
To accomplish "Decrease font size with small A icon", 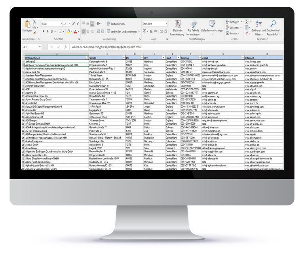I will (x=78, y=24).
